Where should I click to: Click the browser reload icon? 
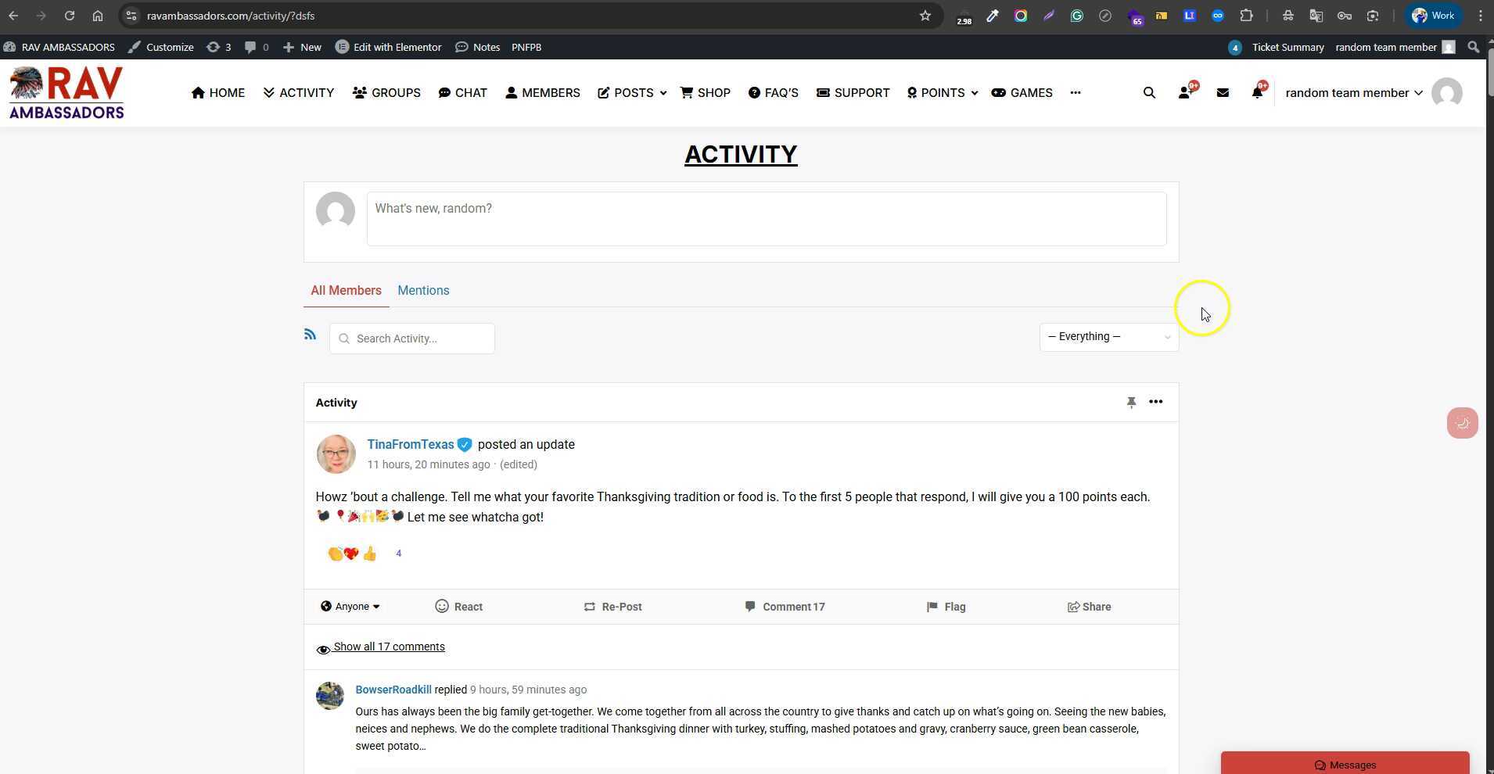click(x=70, y=16)
